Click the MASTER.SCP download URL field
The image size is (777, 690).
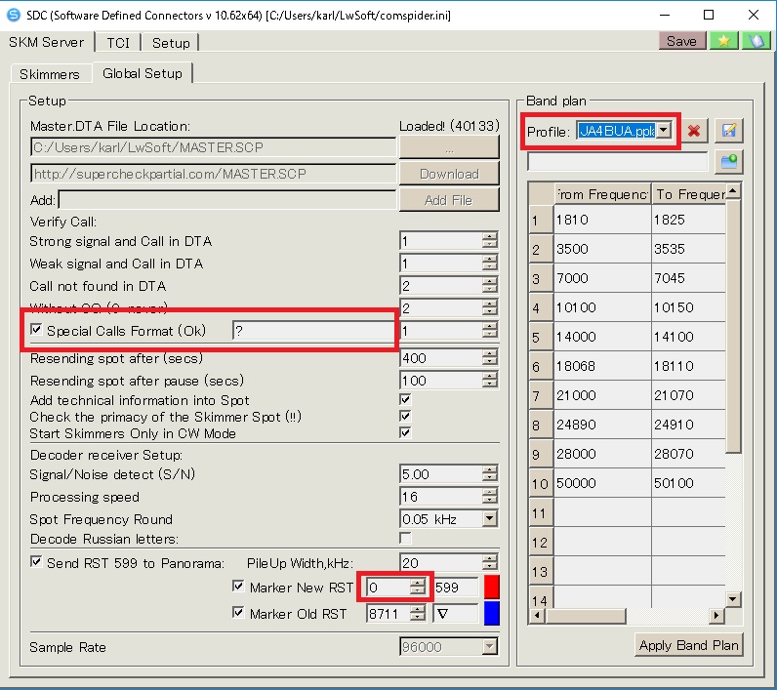tap(214, 174)
